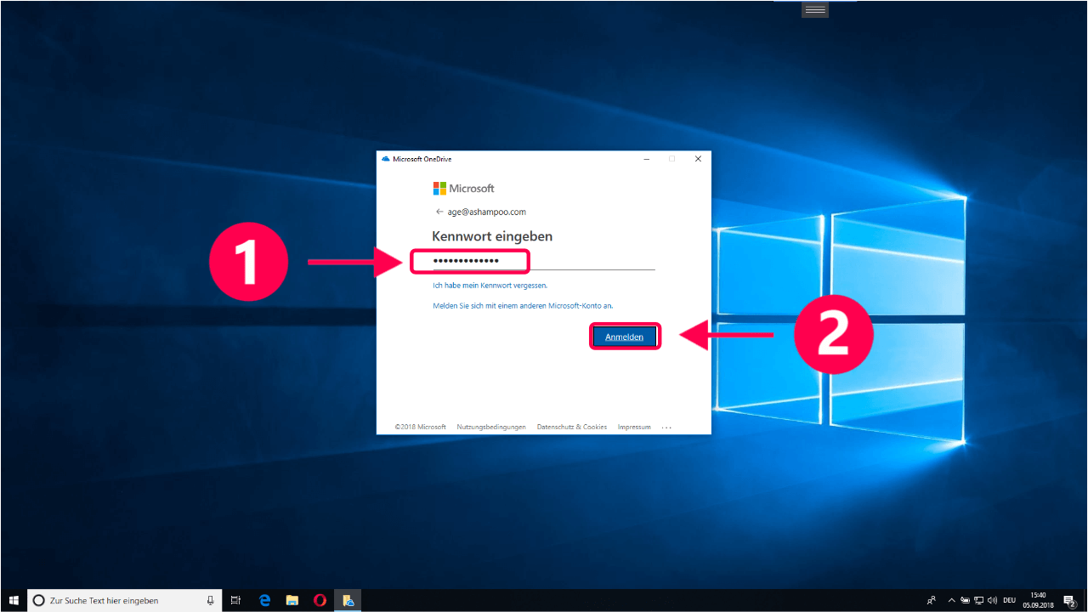Image resolution: width=1088 pixels, height=612 pixels.
Task: Open Nutzungsbedingungen footer link
Action: 491,427
